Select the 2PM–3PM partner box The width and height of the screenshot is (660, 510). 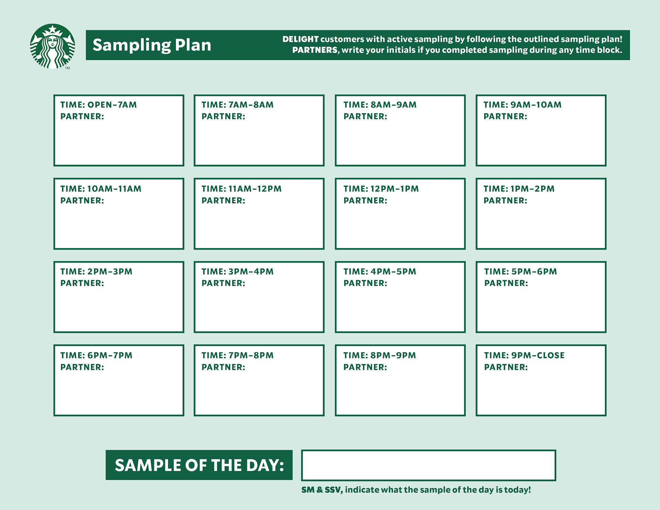(x=119, y=297)
